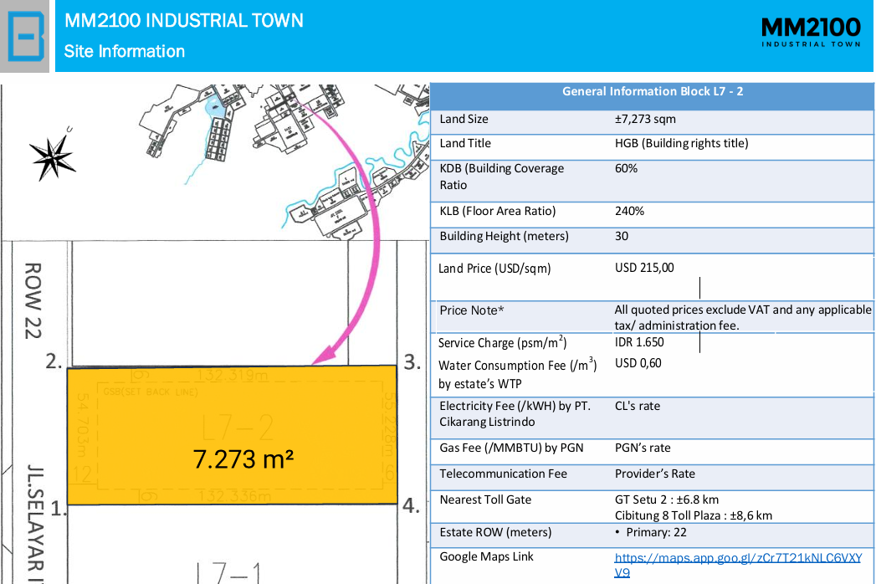
Task: Select Building Height (meters) label
Action: (x=504, y=236)
